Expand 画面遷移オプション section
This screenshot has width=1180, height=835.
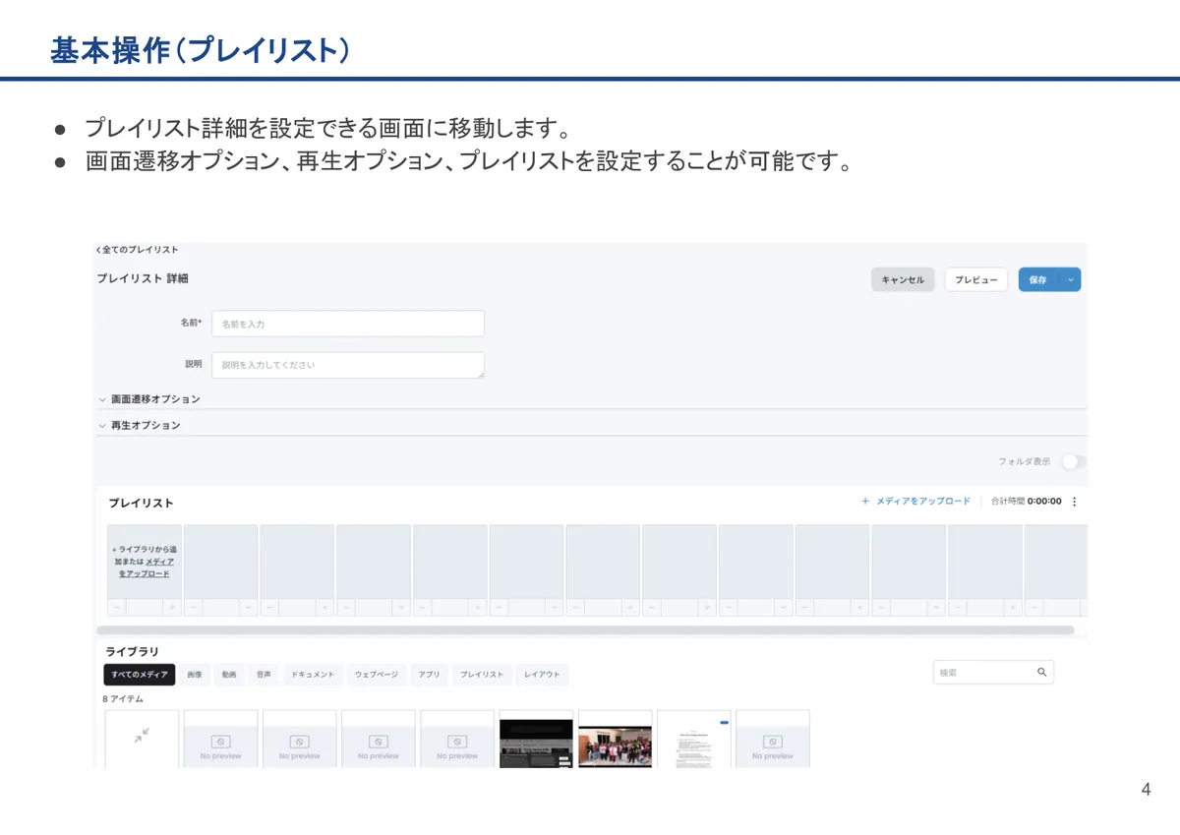[x=149, y=399]
